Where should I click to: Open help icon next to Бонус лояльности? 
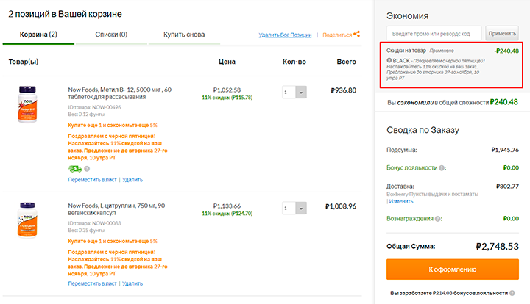pyautogui.click(x=442, y=168)
